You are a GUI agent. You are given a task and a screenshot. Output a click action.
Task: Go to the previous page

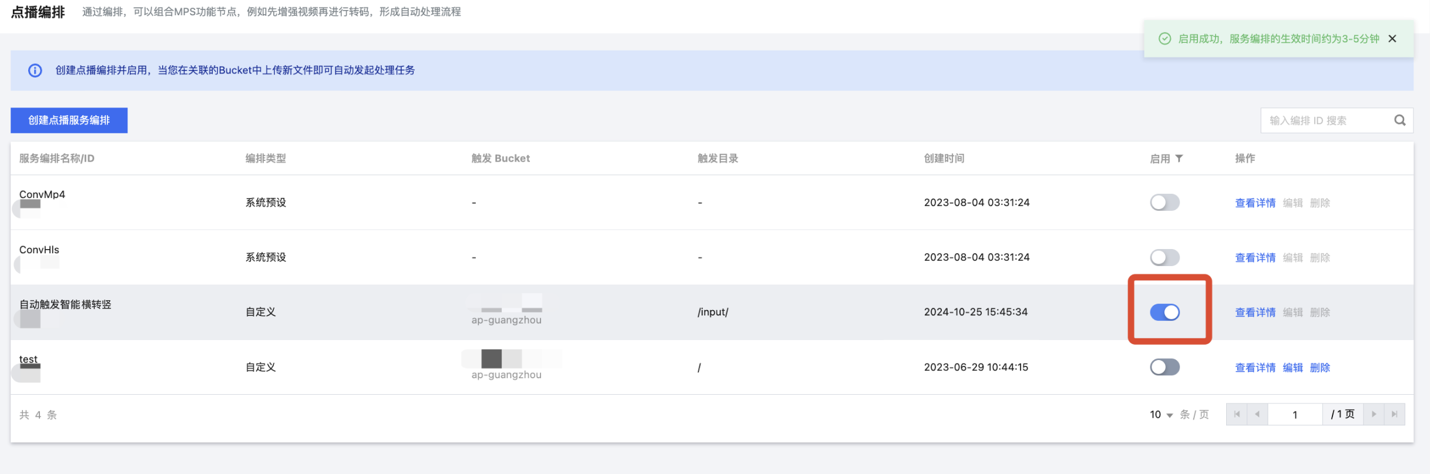(1257, 415)
